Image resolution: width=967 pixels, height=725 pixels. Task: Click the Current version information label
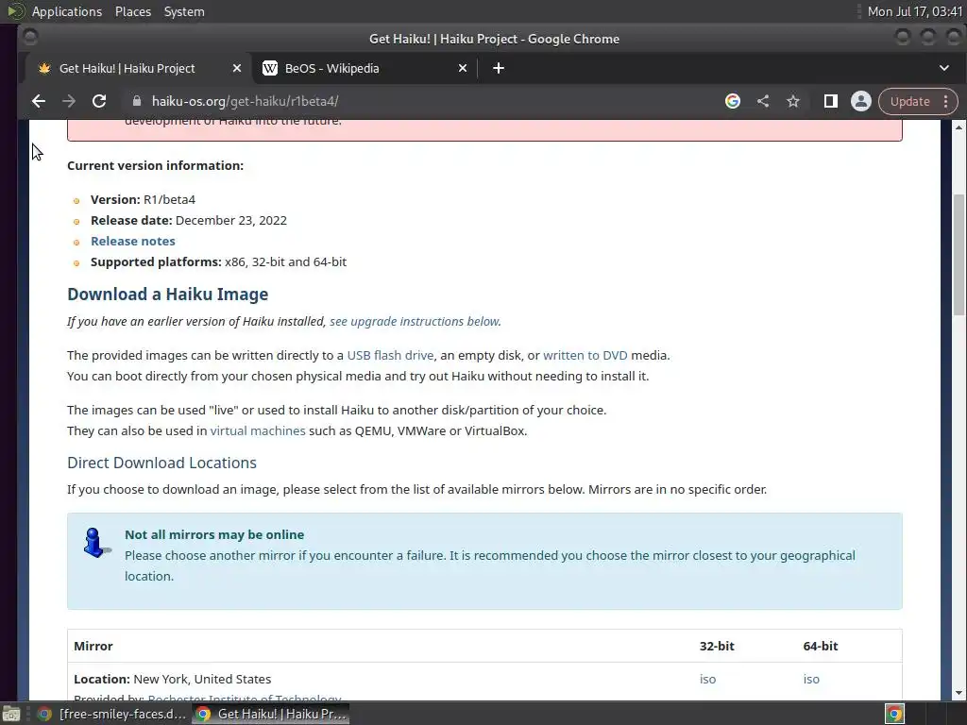tap(156, 165)
